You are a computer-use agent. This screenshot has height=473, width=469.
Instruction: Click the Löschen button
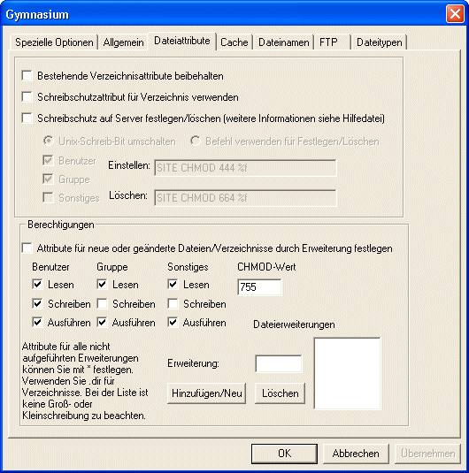point(280,393)
